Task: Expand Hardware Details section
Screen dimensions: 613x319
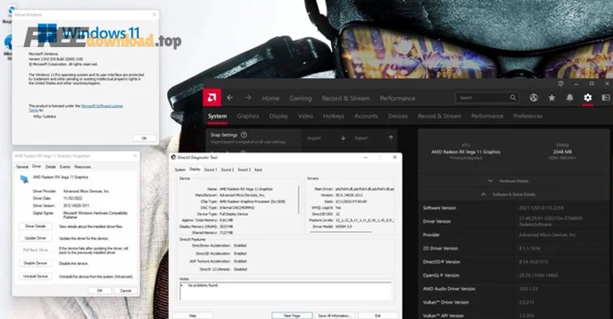Action: [x=514, y=181]
